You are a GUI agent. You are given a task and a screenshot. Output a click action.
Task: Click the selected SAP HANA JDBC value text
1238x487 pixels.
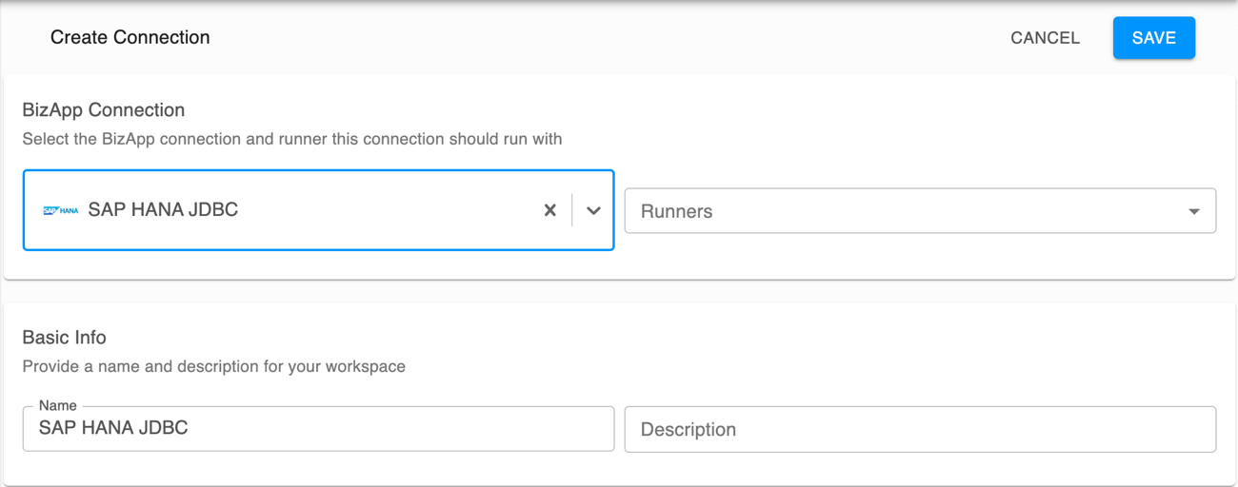[x=163, y=210]
